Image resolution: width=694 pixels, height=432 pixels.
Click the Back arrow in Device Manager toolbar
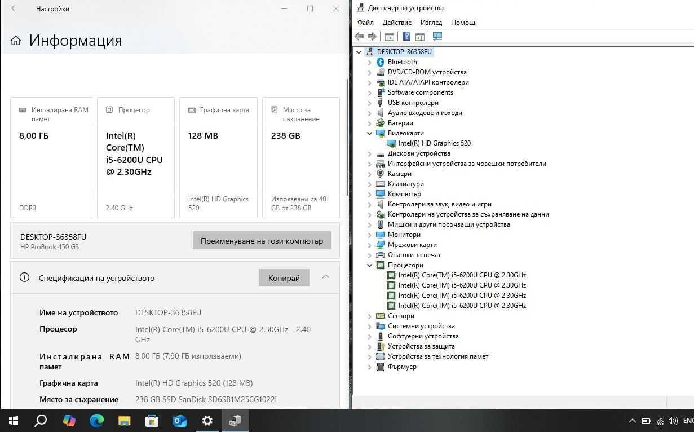pos(359,36)
